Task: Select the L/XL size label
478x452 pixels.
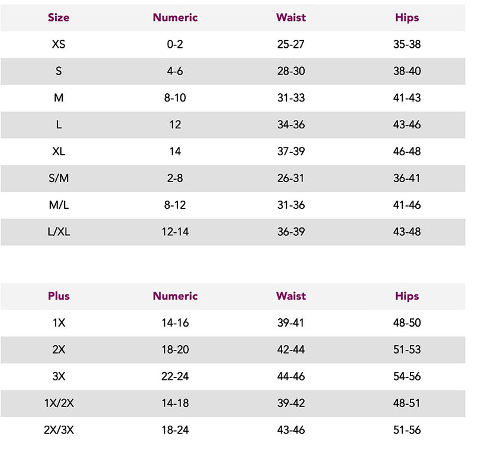Action: click(x=59, y=232)
